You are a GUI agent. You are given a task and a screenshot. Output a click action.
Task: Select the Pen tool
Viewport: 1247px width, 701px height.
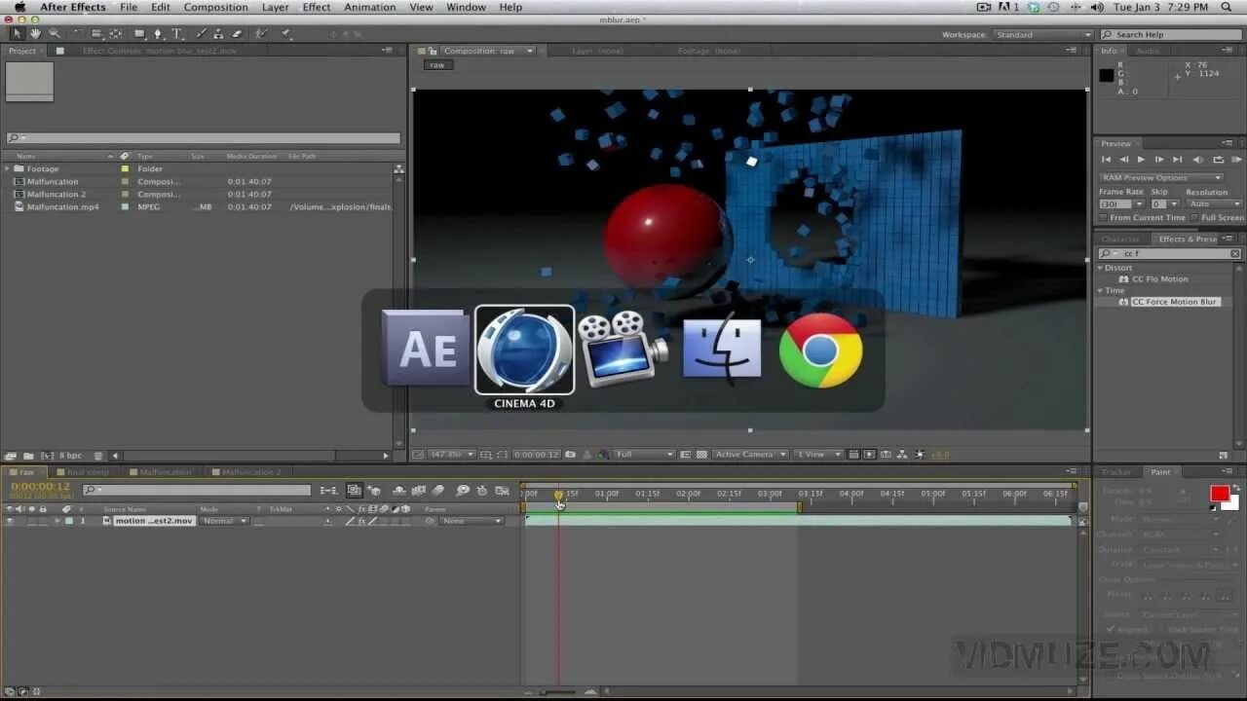coord(158,34)
